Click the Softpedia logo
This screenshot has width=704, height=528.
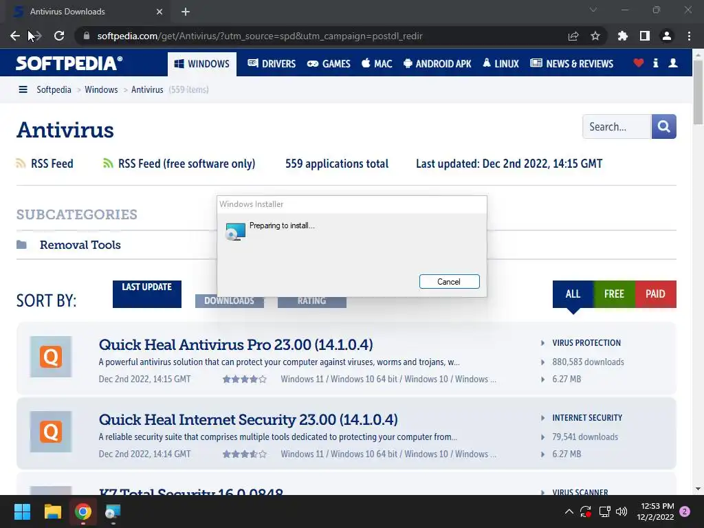[69, 63]
